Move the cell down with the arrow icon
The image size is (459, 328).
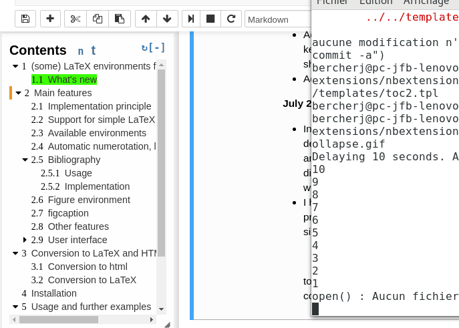167,19
